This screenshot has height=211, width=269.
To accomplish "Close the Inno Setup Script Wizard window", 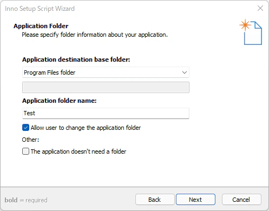I will coord(260,8).
